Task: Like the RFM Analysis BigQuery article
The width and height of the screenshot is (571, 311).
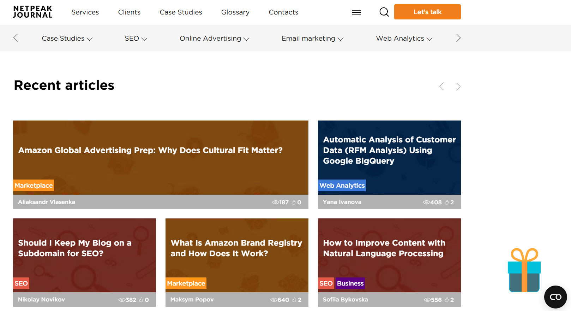Action: 446,202
